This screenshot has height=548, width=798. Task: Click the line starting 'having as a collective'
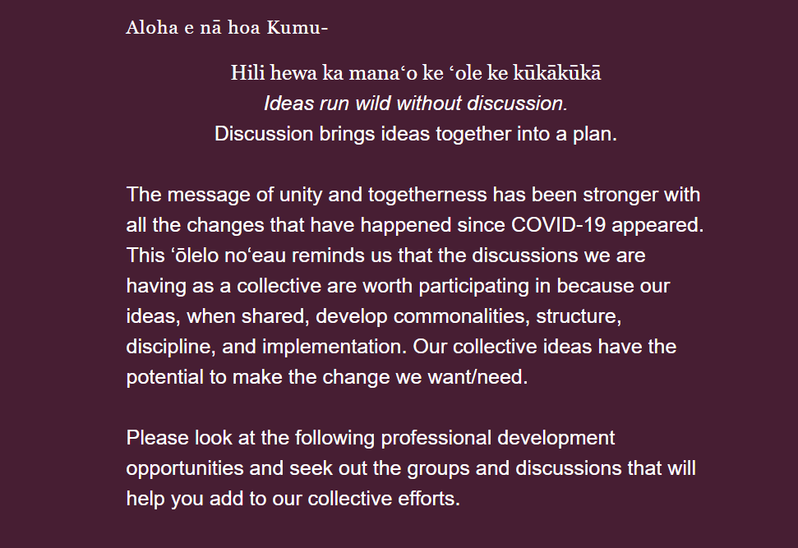click(398, 286)
